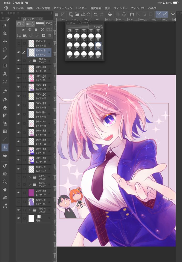Hide layer レイヤー 20 with eye icon
Viewport: 182px width, 262px height.
19,69
